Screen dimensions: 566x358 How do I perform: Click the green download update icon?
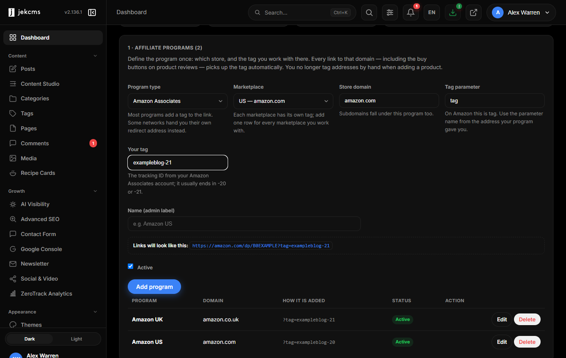tap(453, 12)
